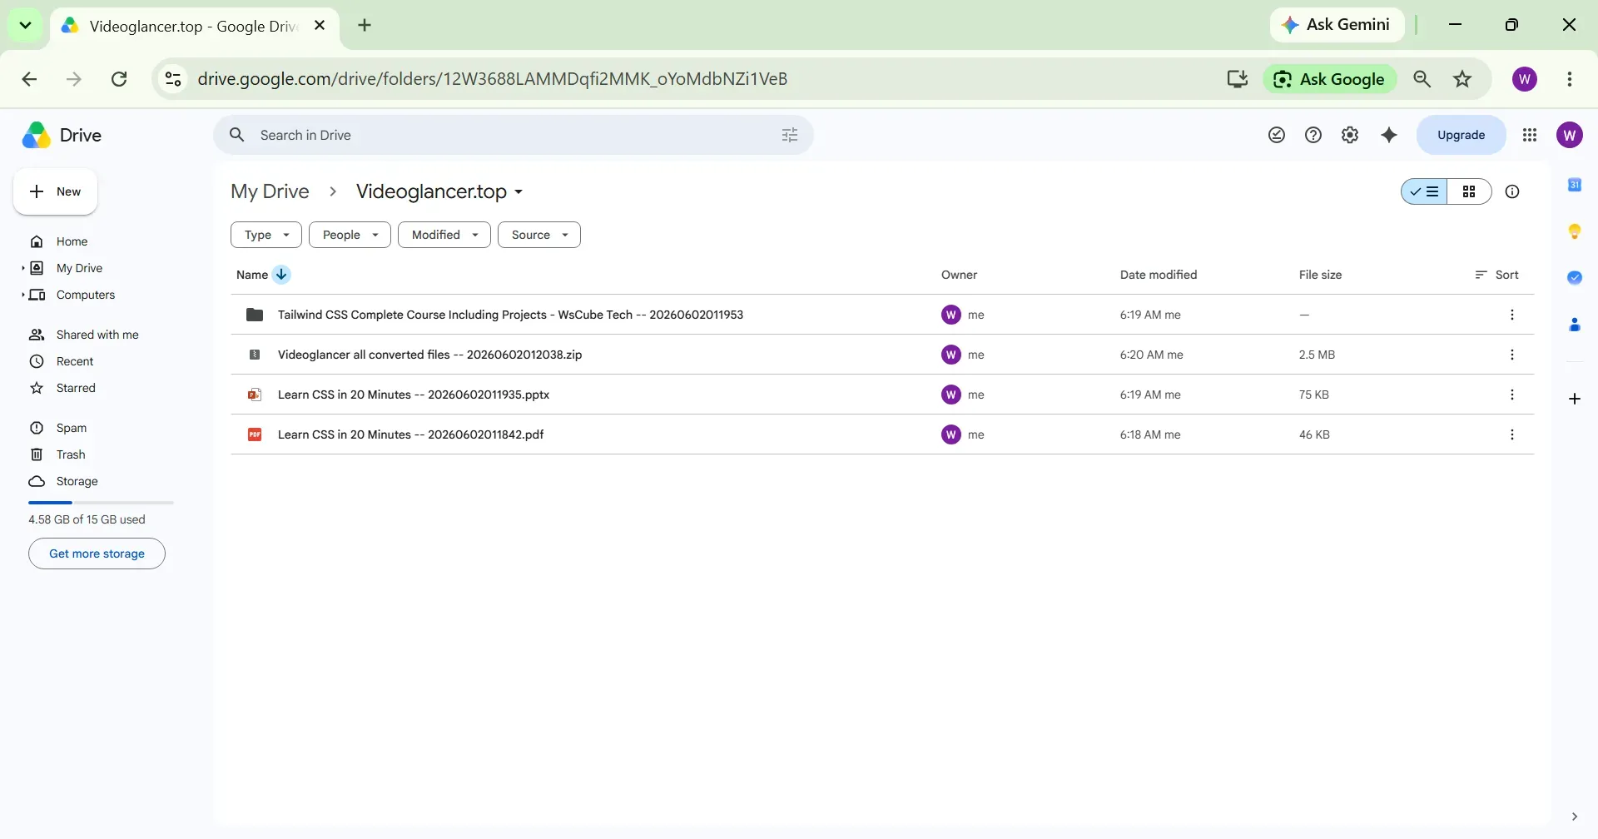Switch to list layout view
The image size is (1598, 839).
(x=1424, y=191)
